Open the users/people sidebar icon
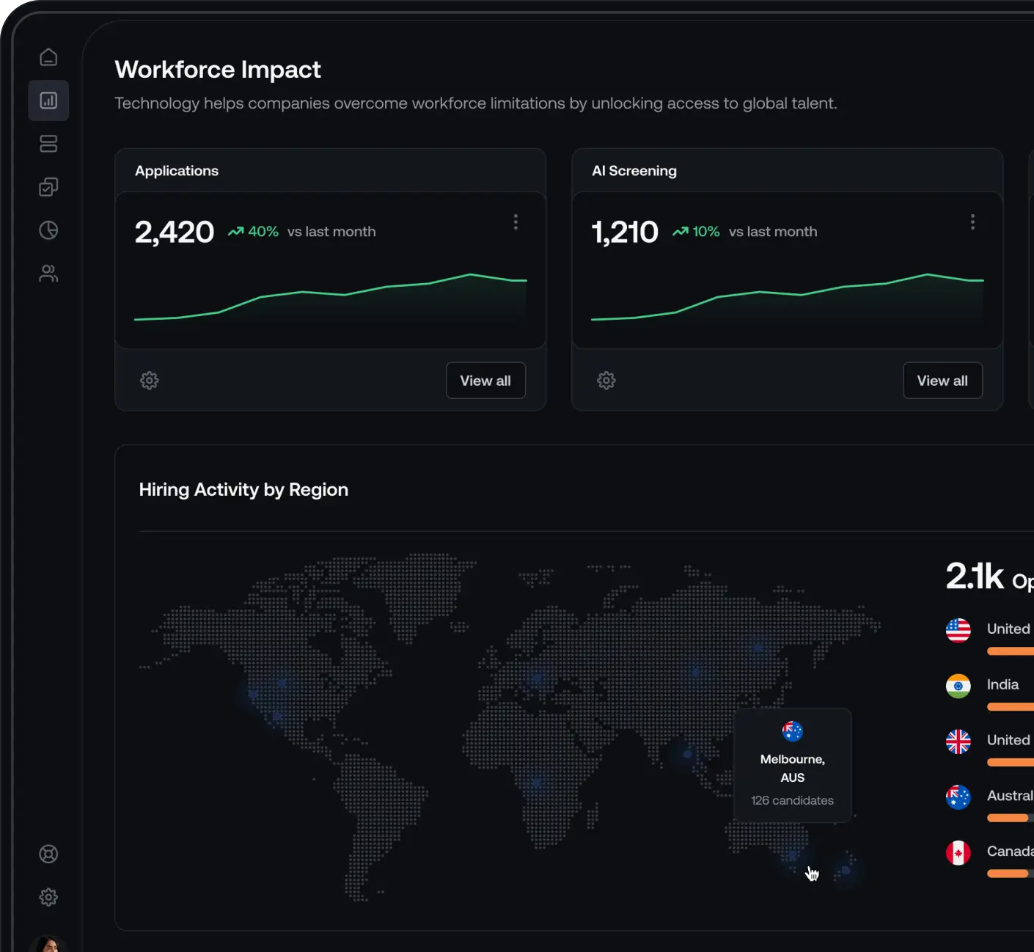This screenshot has height=952, width=1034. tap(48, 274)
